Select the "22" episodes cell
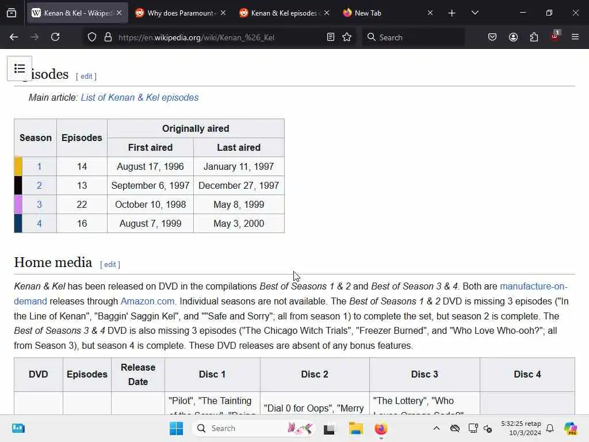Viewport: 589px width, 442px height. (x=82, y=204)
